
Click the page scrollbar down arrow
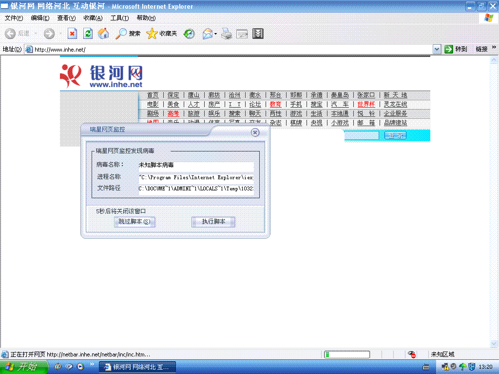coord(494,343)
